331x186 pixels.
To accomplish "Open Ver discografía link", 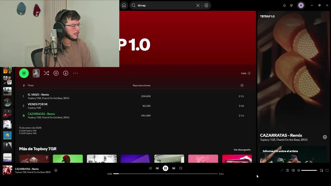I will tap(242, 150).
